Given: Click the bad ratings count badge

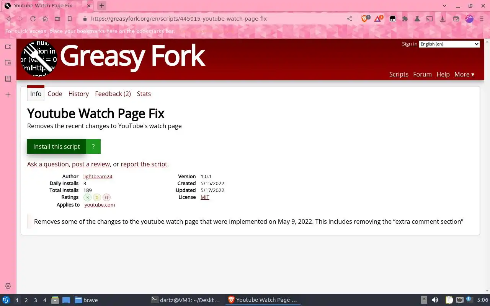Looking at the screenshot, I should point(106,197).
